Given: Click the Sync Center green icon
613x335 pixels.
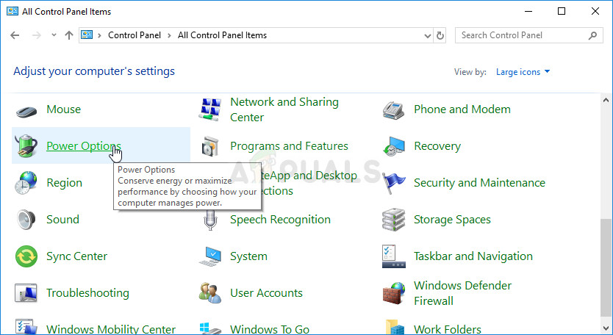Looking at the screenshot, I should tap(26, 256).
